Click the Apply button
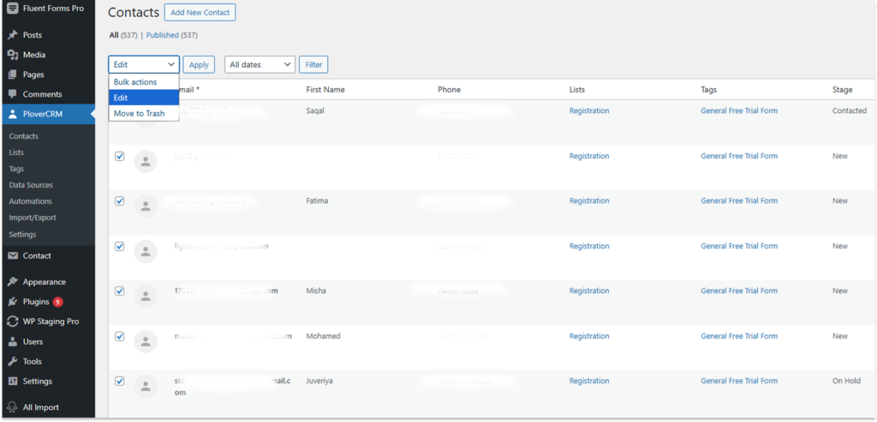The image size is (877, 422). point(199,64)
